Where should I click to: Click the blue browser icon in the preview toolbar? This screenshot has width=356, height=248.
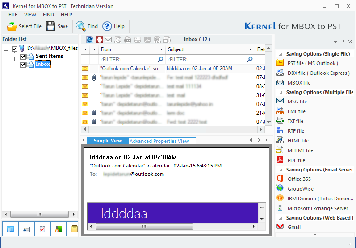(90, 40)
